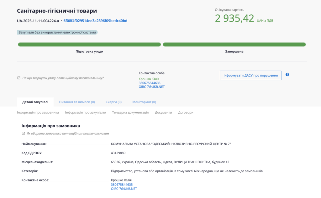Open the 'Скарги (0)' tab
Image resolution: width=321 pixels, height=198 pixels.
click(x=113, y=102)
